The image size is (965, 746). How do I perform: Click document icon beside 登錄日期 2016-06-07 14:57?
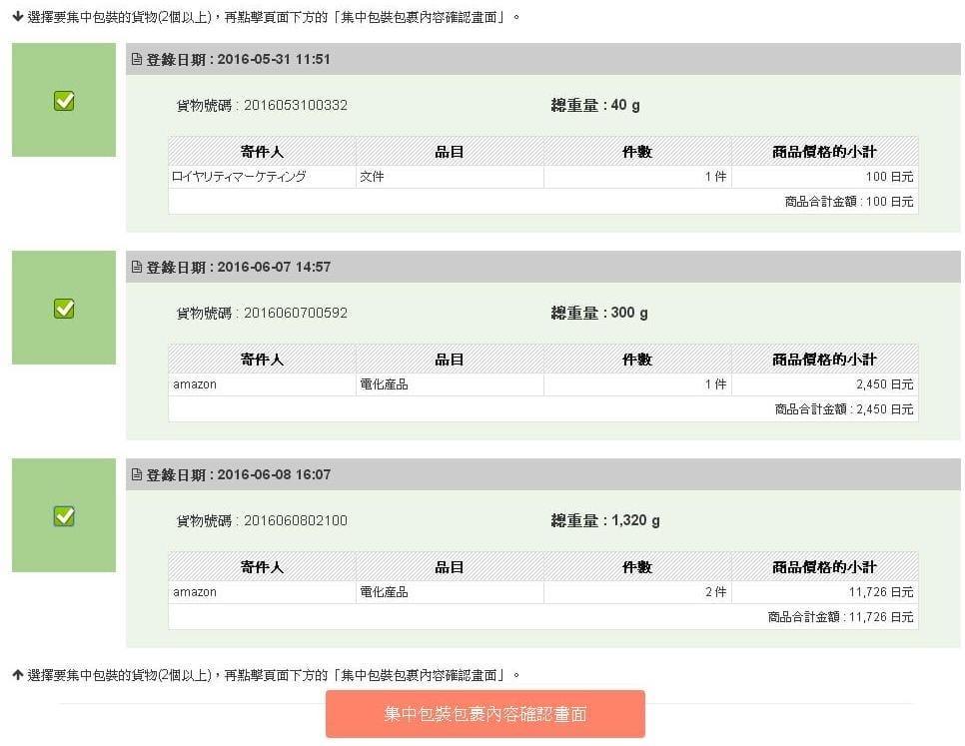[x=137, y=268]
